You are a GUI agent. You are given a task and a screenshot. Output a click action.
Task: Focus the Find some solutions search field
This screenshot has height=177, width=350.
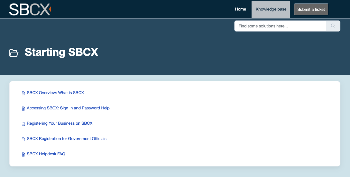pos(280,26)
